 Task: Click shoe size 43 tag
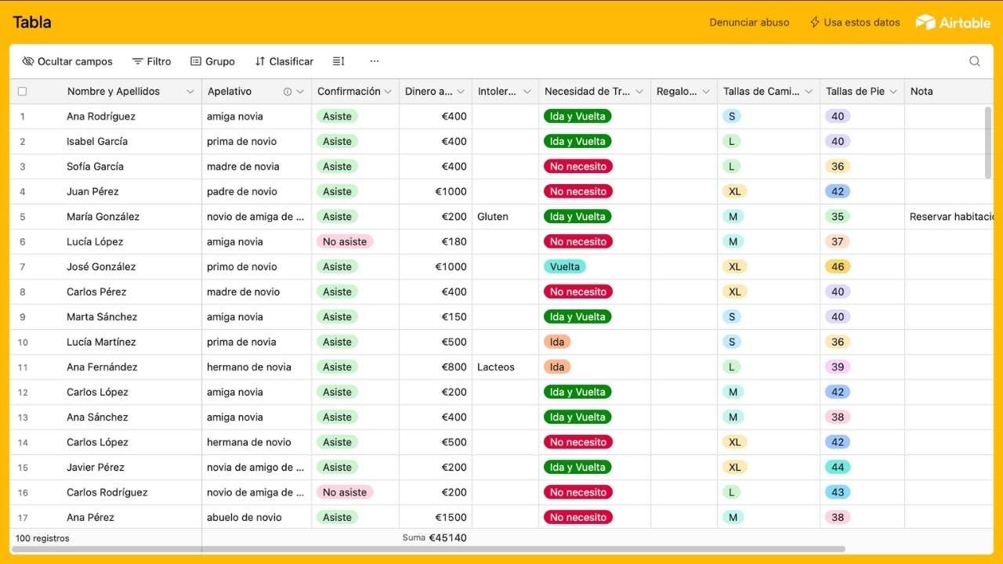tap(838, 492)
